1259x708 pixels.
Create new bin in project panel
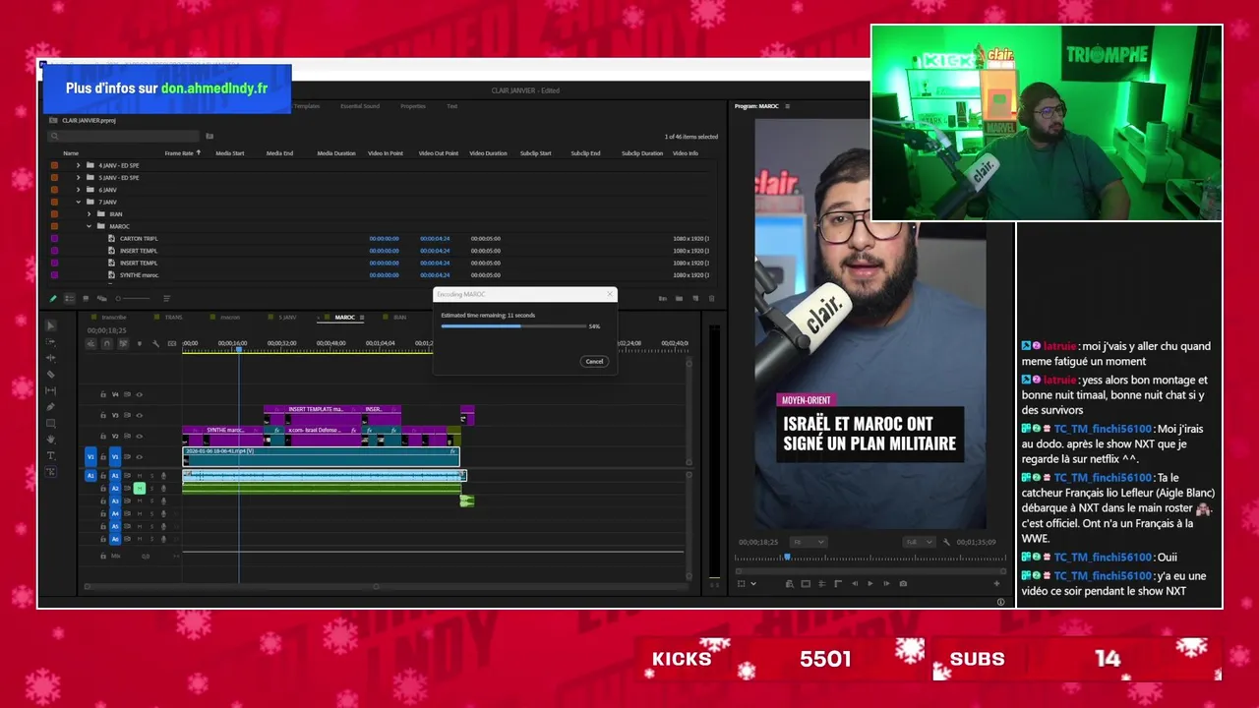(679, 298)
